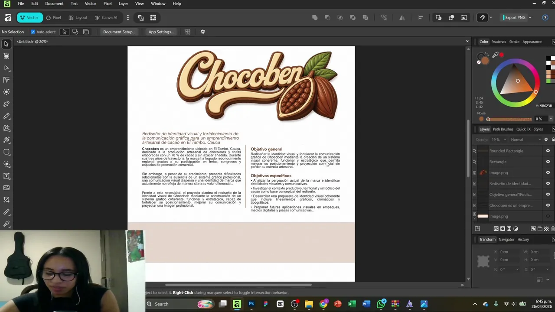Select the Node tool in the left toolbar
Image resolution: width=555 pixels, height=312 pixels.
coord(7,68)
